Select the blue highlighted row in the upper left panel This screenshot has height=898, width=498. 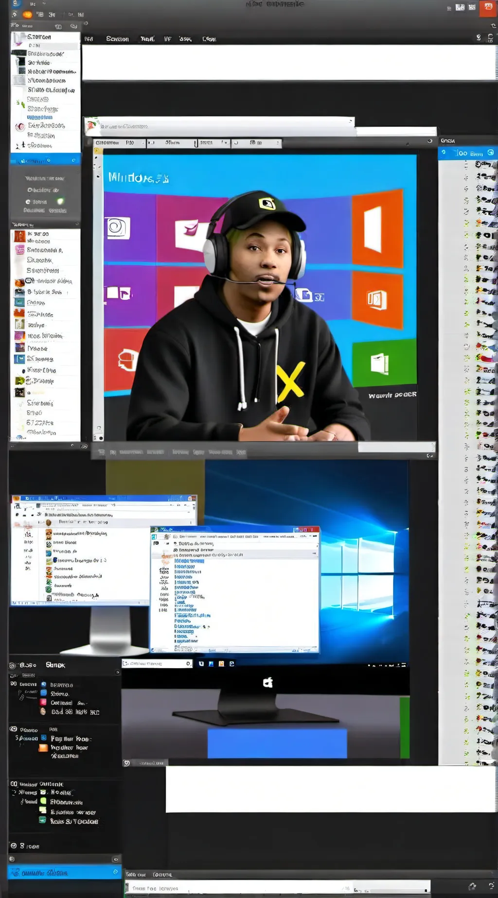click(45, 160)
